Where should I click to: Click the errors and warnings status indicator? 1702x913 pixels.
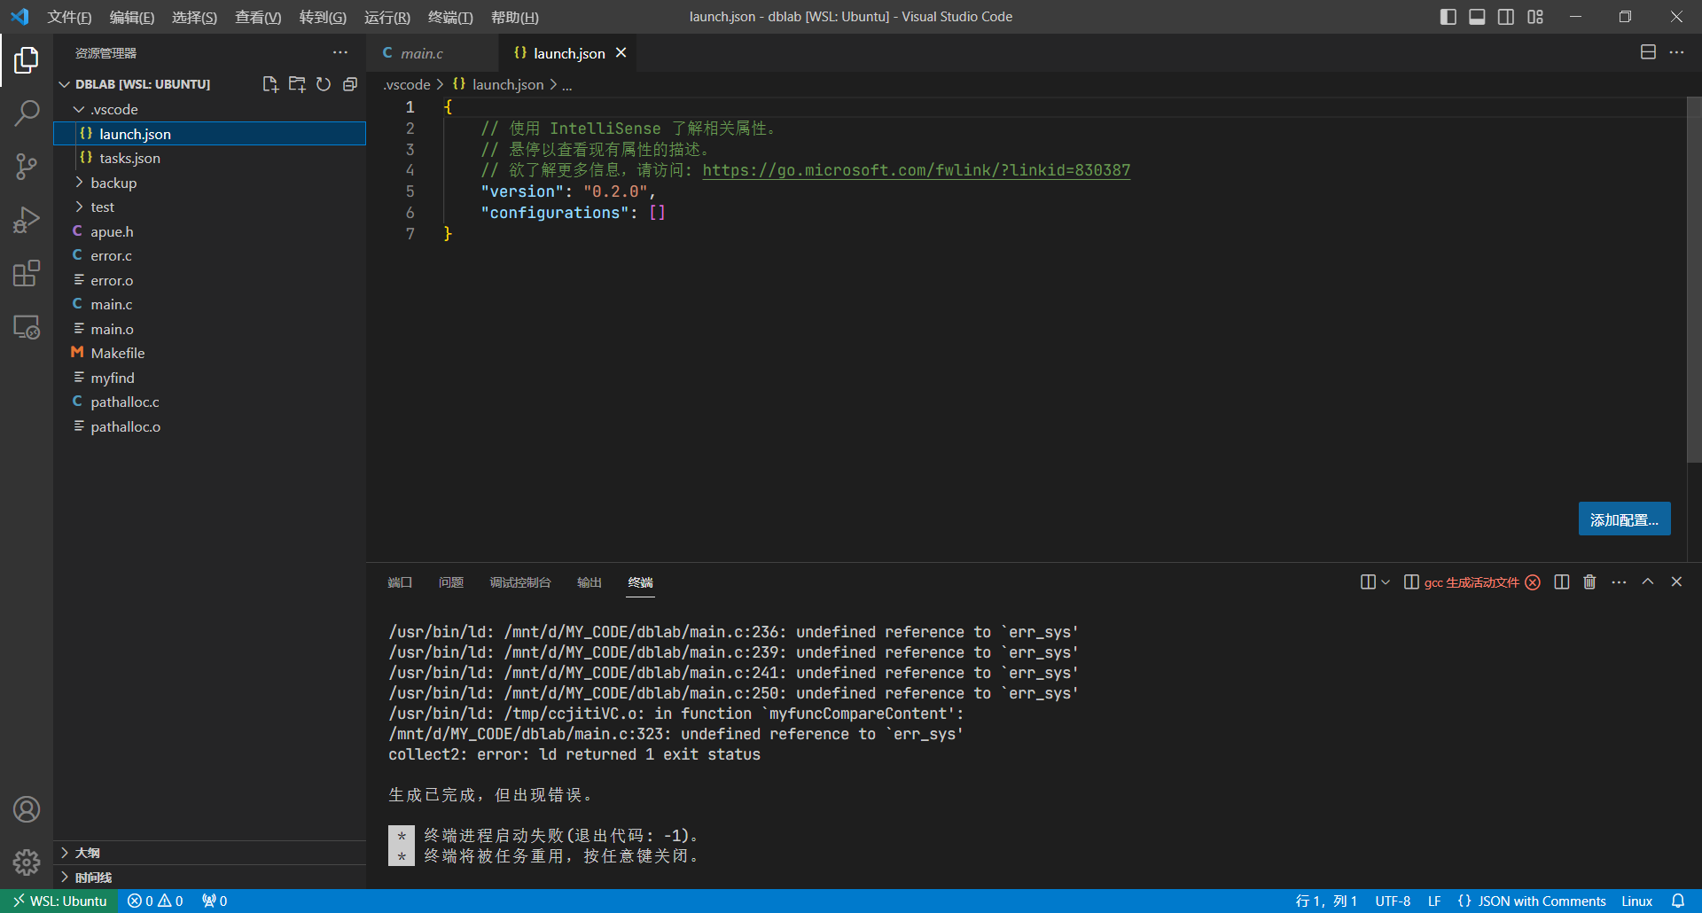coord(155,901)
